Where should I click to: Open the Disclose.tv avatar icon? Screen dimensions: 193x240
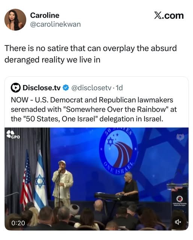click(x=15, y=88)
